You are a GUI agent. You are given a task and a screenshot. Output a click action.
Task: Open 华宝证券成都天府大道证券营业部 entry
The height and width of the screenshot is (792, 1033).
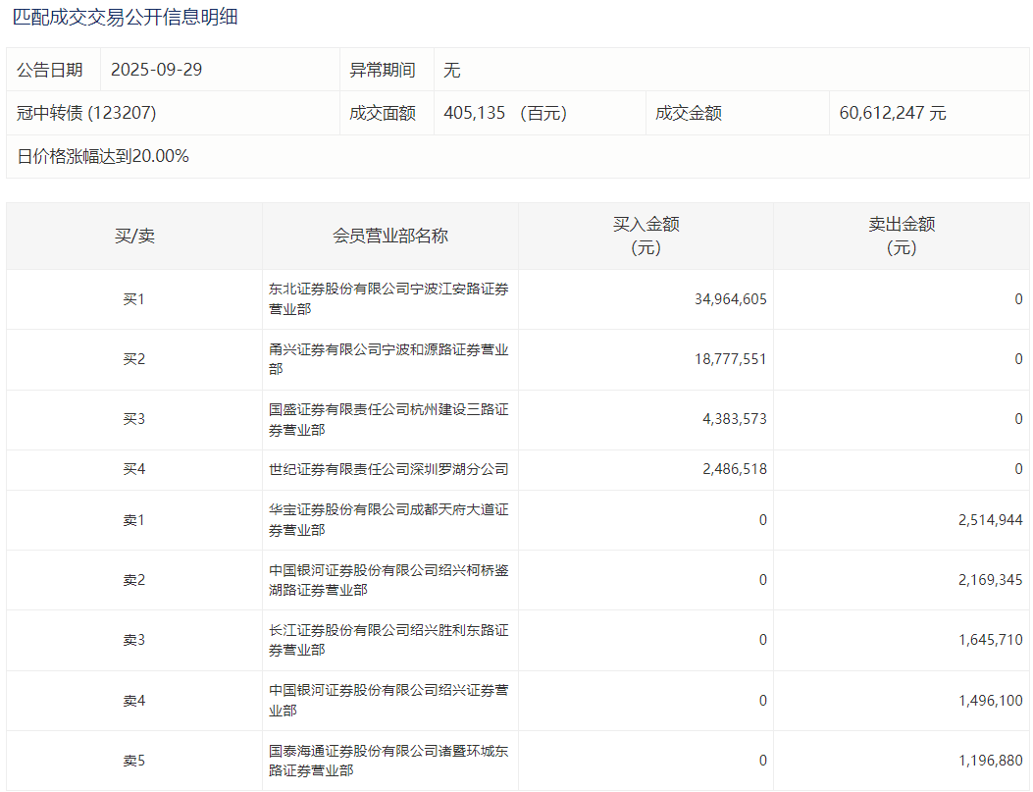(x=388, y=519)
